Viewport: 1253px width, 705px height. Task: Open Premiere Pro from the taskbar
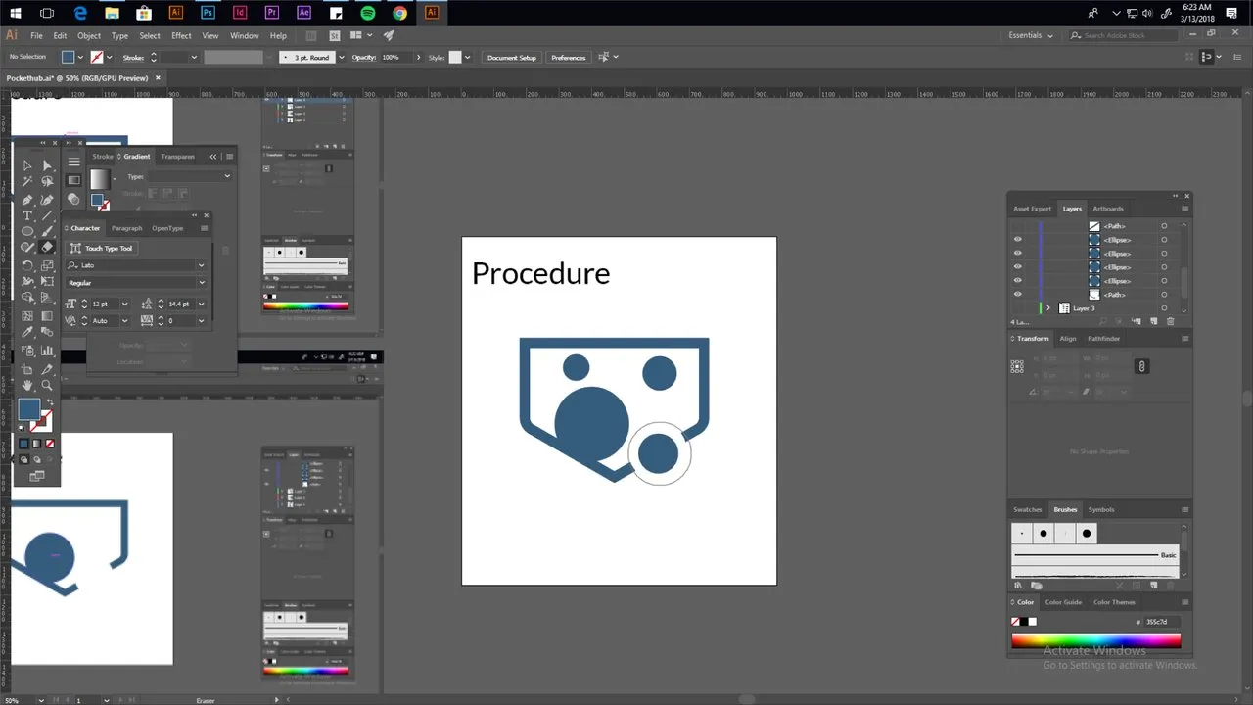click(272, 13)
